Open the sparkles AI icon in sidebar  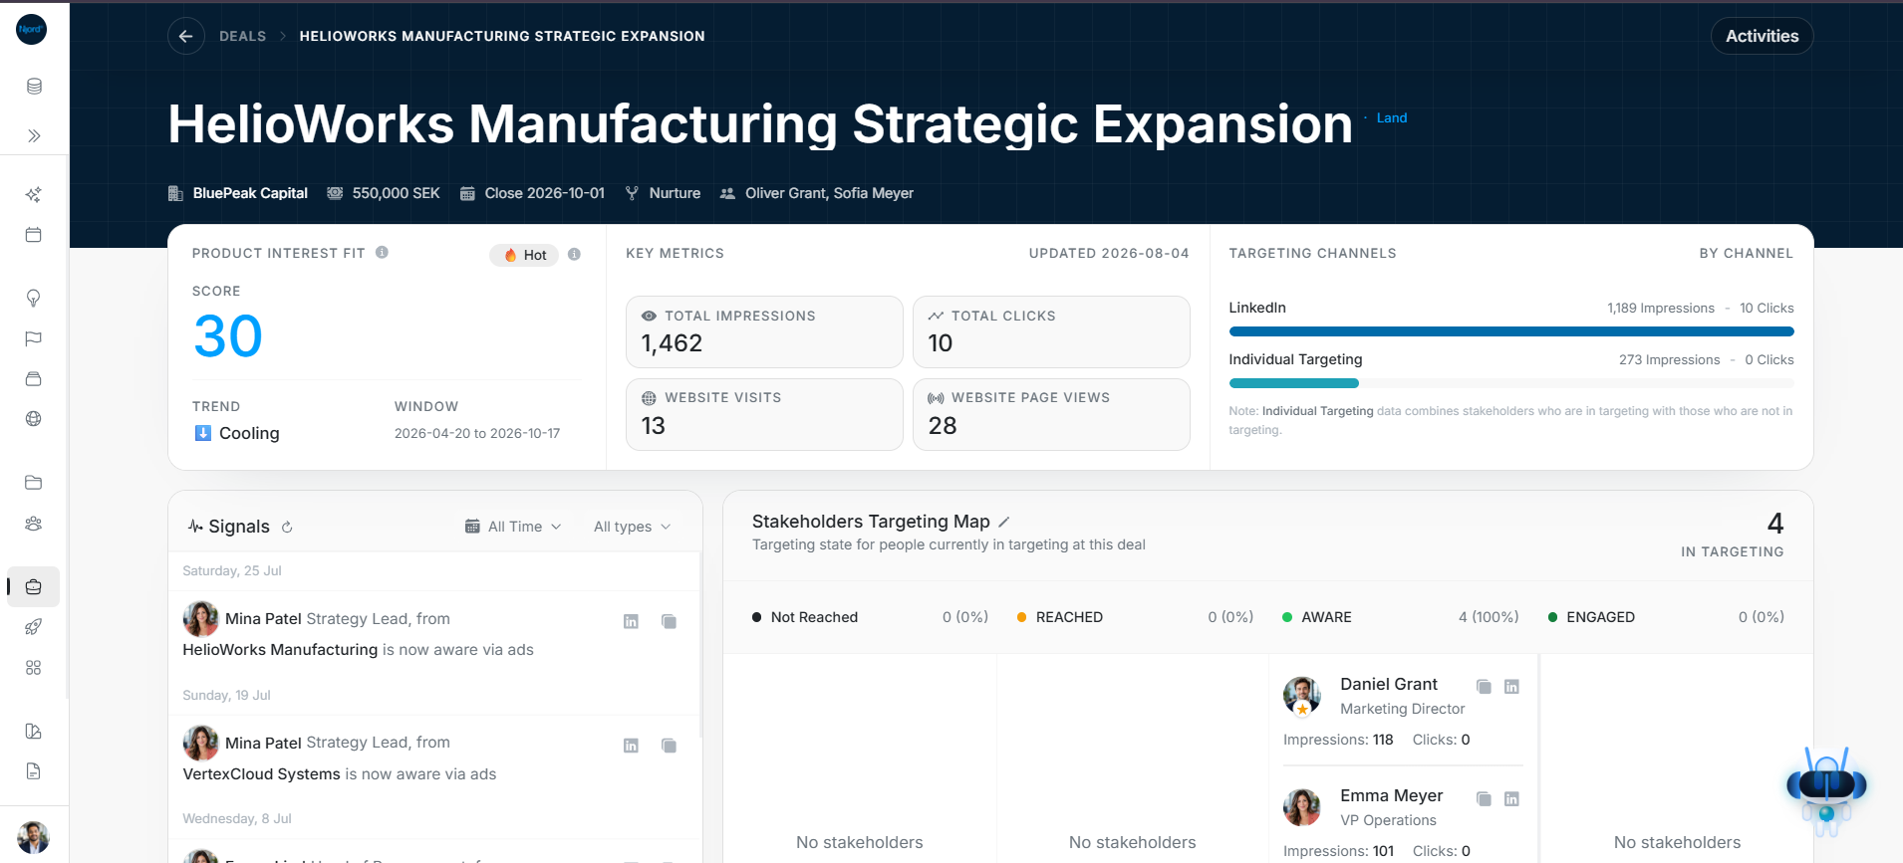click(34, 194)
